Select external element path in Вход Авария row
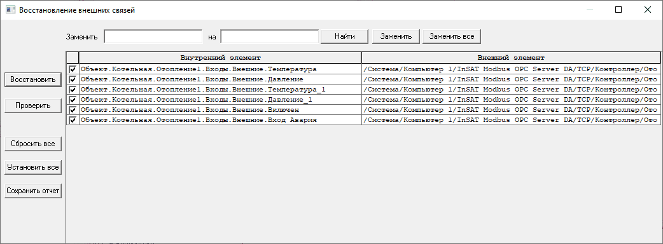663x244 pixels. point(511,120)
